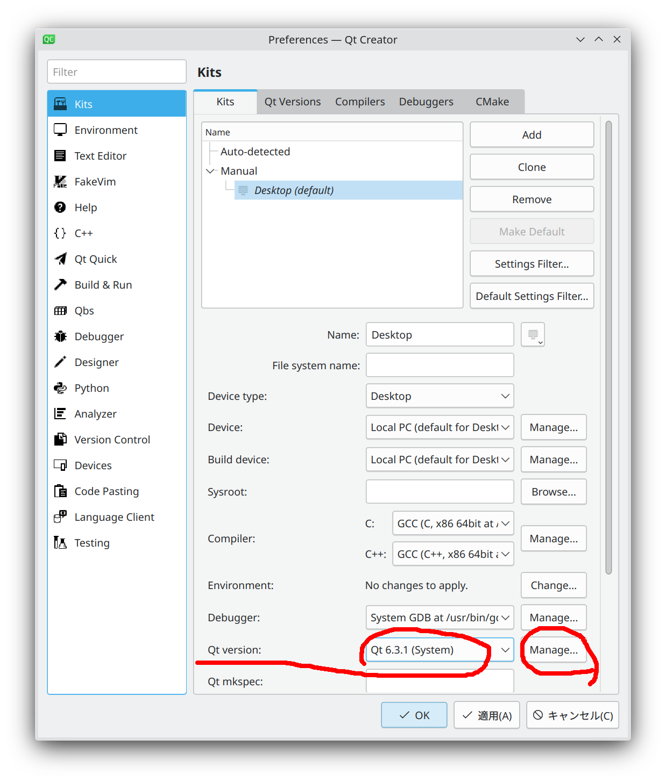Clone the selected kit

click(x=532, y=167)
